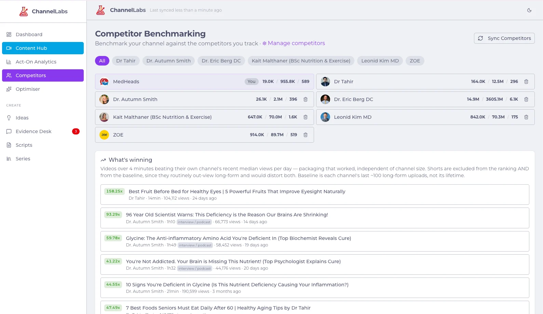Open Manage competitors link
Viewport: 543px width, 314px height.
(294, 43)
